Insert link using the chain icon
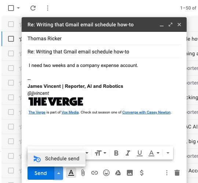The image size is (198, 183). click(95, 173)
